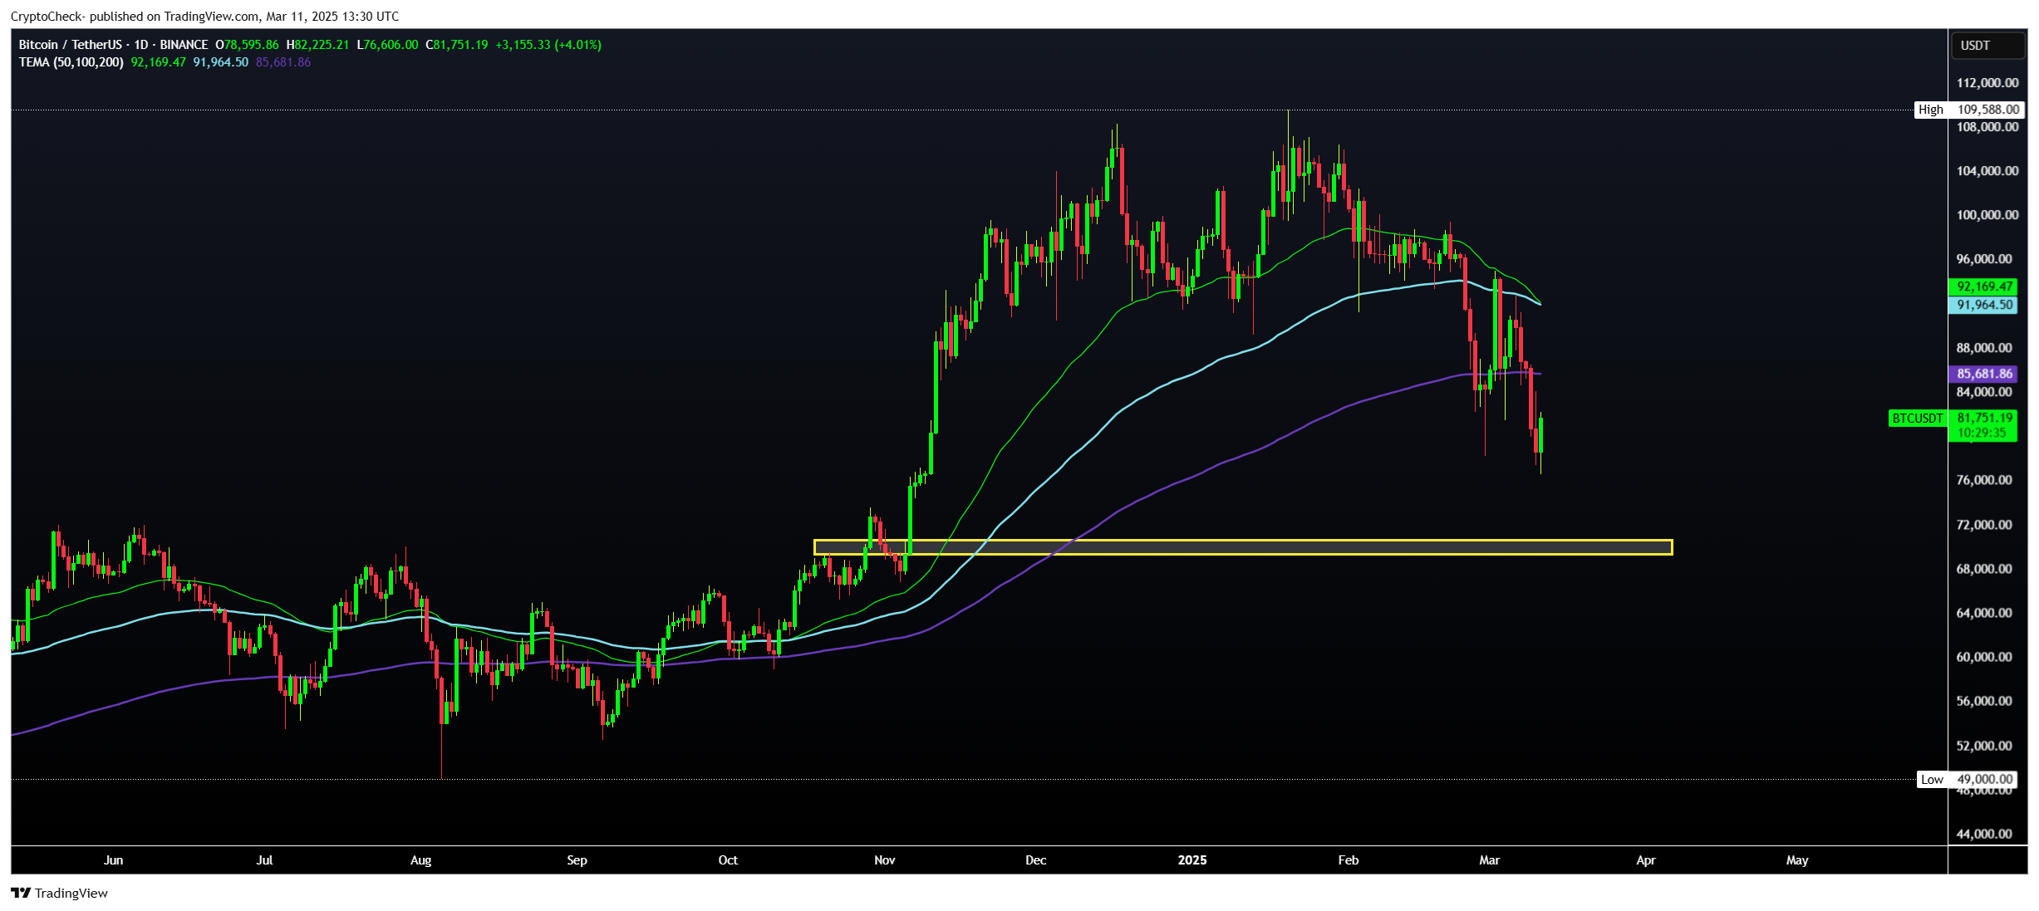This screenshot has width=2039, height=911.
Task: Click the CryptoCheck published on TradingView.com caption
Action: (204, 17)
